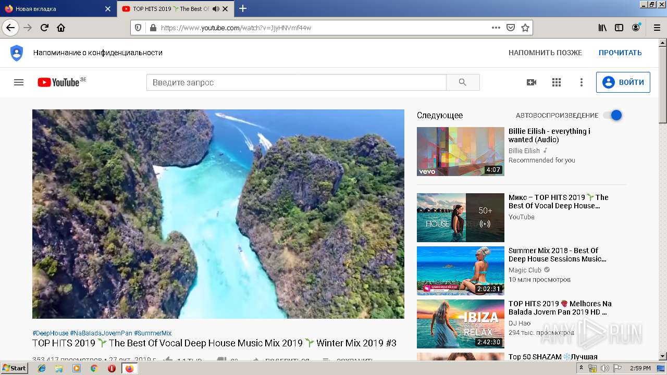Open the Firefox home page icon
The height and width of the screenshot is (375, 667).
pyautogui.click(x=61, y=28)
